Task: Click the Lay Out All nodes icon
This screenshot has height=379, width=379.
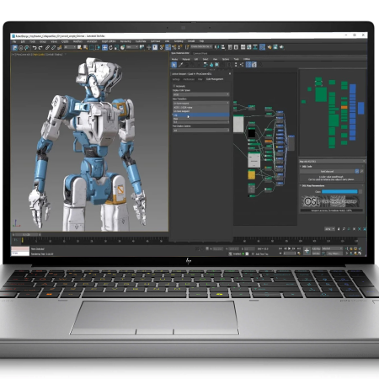Action: [x=236, y=65]
